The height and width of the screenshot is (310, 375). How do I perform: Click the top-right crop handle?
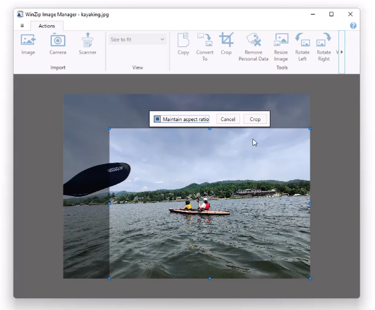(x=310, y=129)
